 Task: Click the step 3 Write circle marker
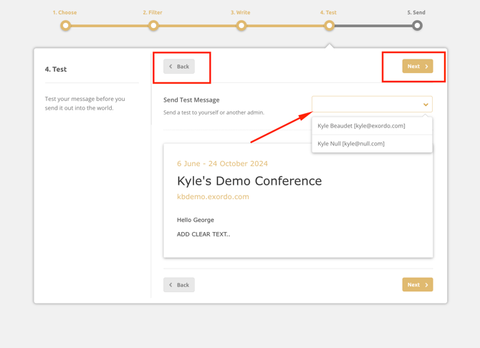coord(241,26)
